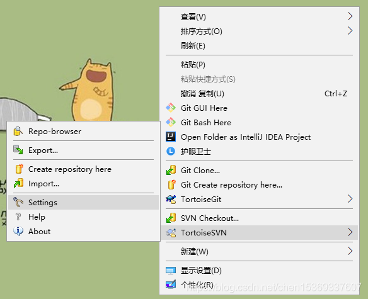This screenshot has height=299, width=368.
Task: Open Repo-browser from TortoiseSVN submenu
Action: point(84,132)
